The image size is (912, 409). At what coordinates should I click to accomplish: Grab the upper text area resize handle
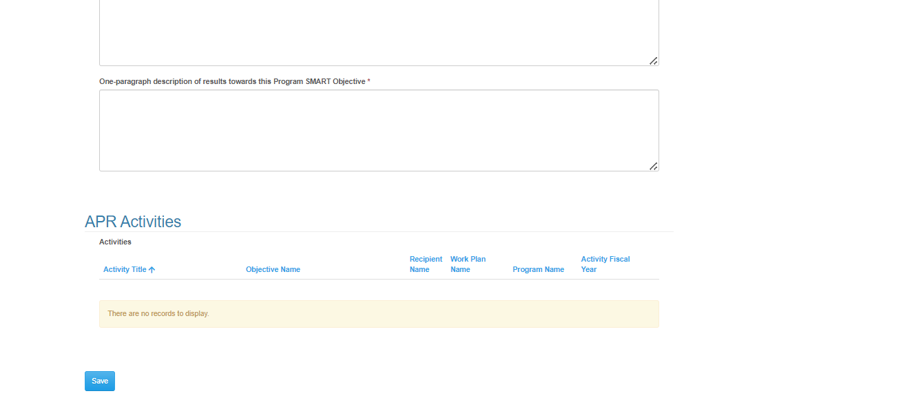tap(654, 61)
